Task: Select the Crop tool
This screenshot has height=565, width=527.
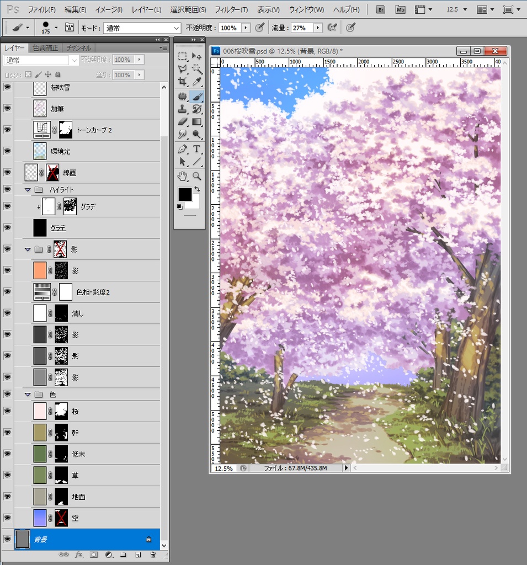Action: coord(183,82)
